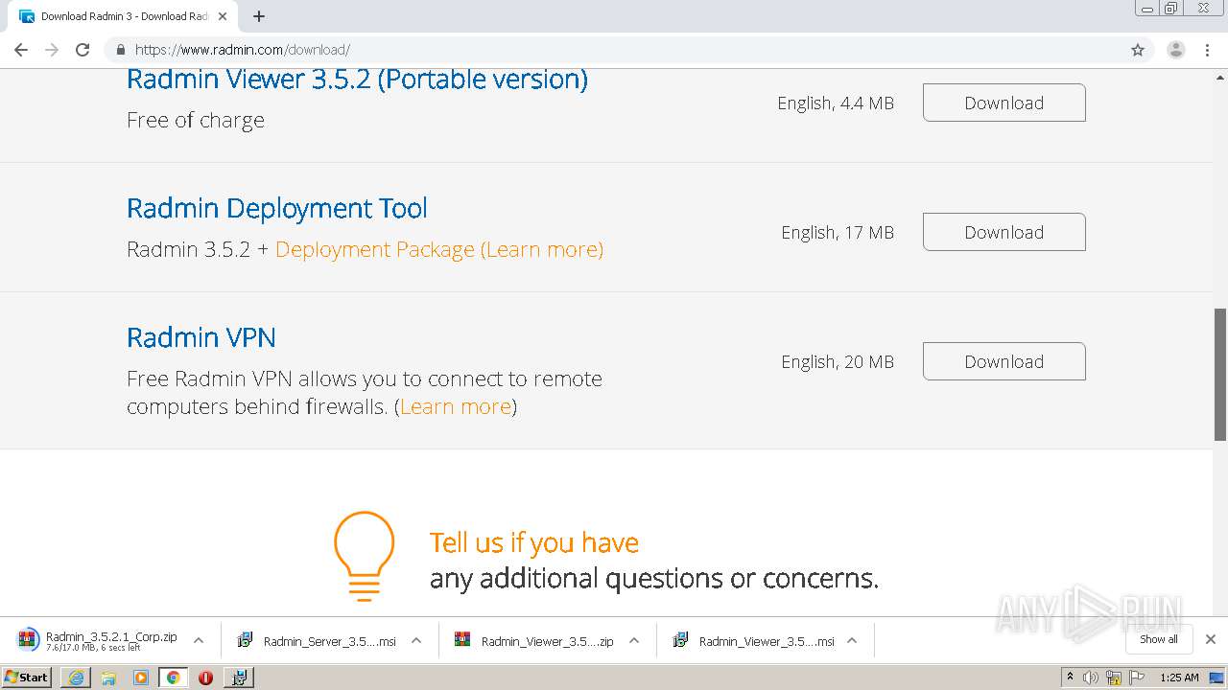Expand options for Radmin_Viewer zip download

[x=634, y=640]
